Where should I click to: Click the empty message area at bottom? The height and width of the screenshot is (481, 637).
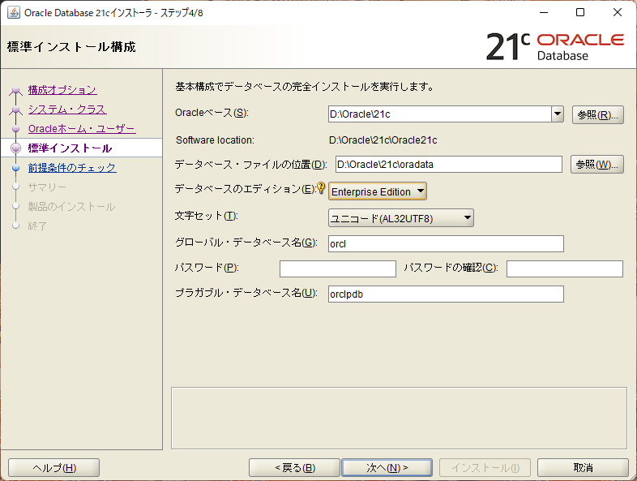(x=399, y=418)
